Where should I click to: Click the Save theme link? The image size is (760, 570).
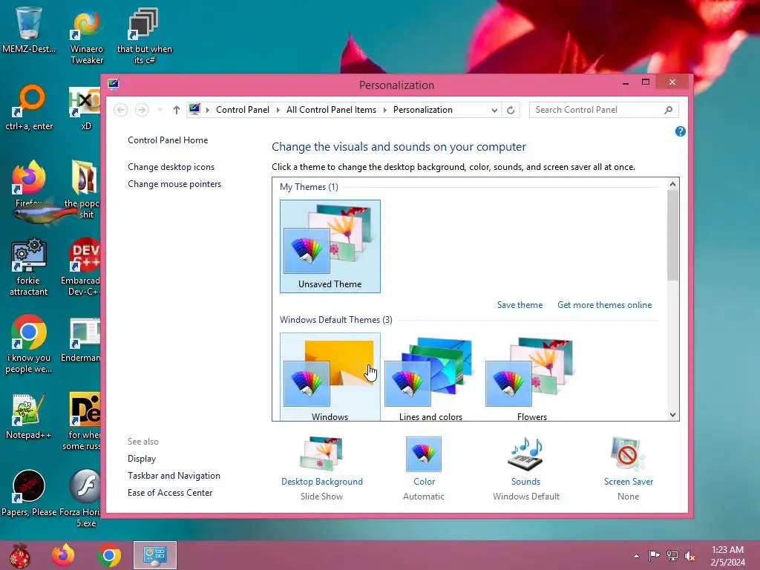tap(520, 305)
